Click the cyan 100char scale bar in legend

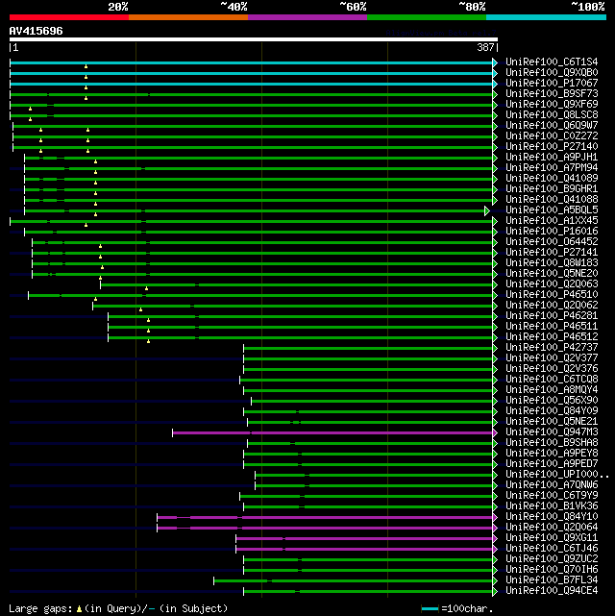(x=430, y=609)
